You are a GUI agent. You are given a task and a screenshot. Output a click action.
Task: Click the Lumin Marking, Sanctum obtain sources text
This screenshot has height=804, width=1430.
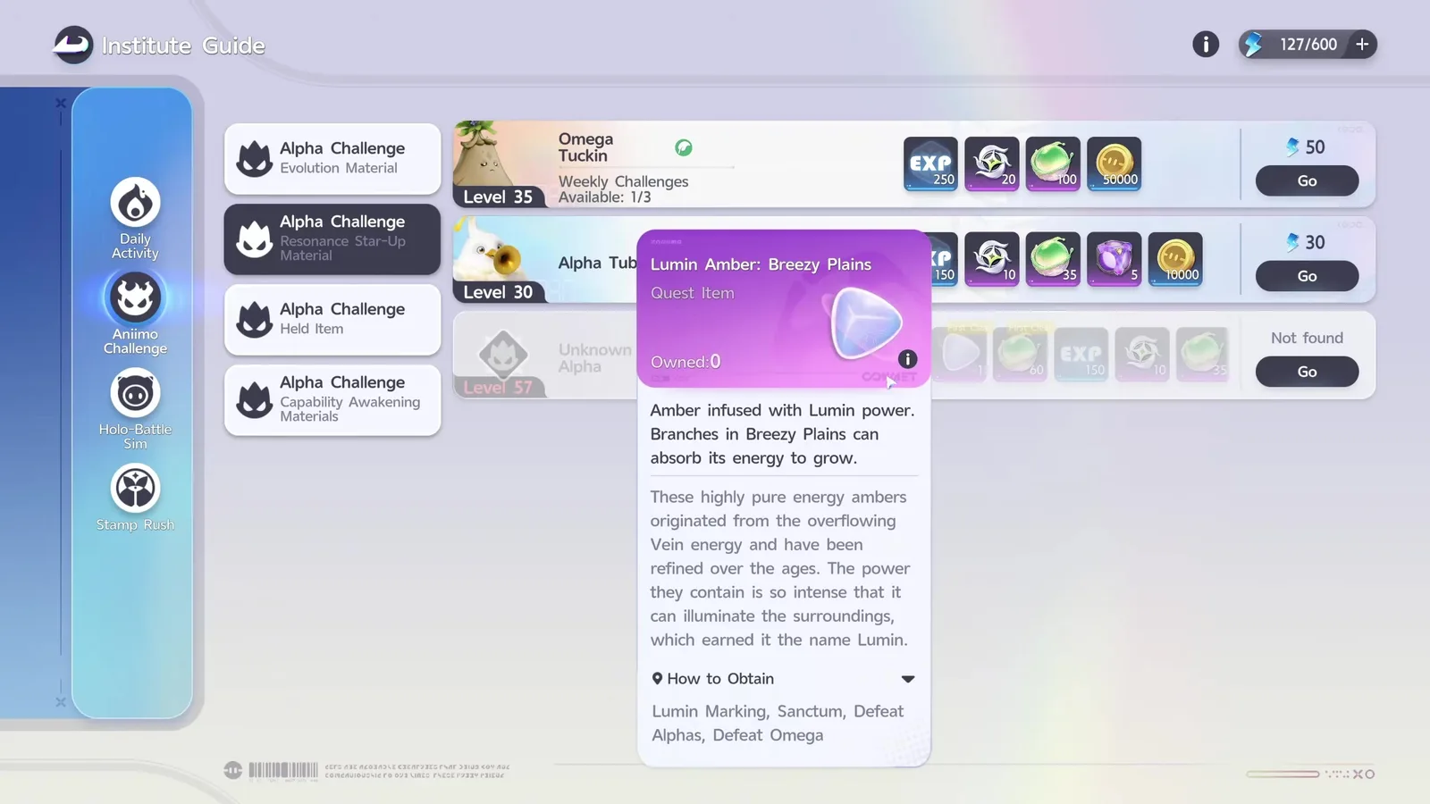[778, 723]
